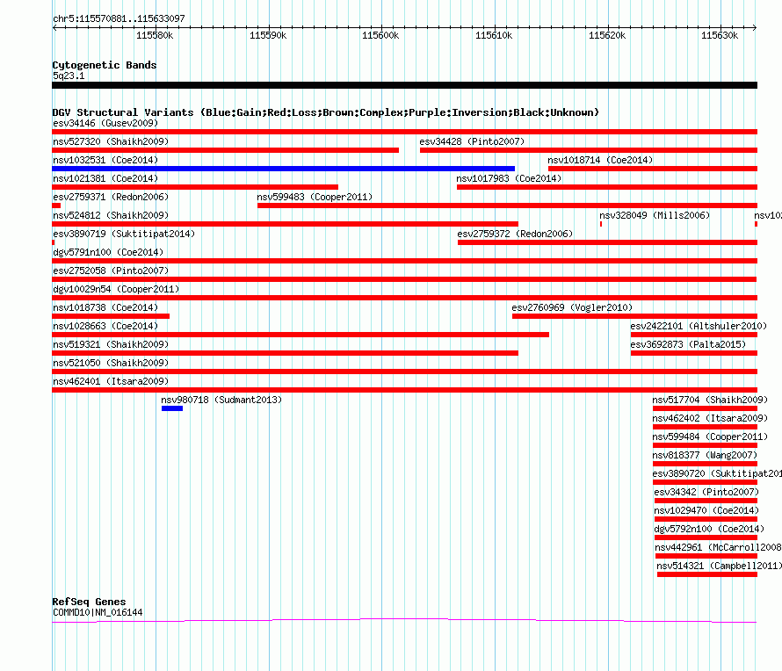Click the nsv524812 (Shaikh2009) label
Image resolution: width=782 pixels, height=671 pixels.
tap(111, 215)
